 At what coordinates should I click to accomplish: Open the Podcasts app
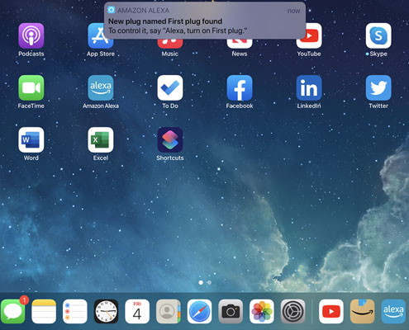coord(31,35)
